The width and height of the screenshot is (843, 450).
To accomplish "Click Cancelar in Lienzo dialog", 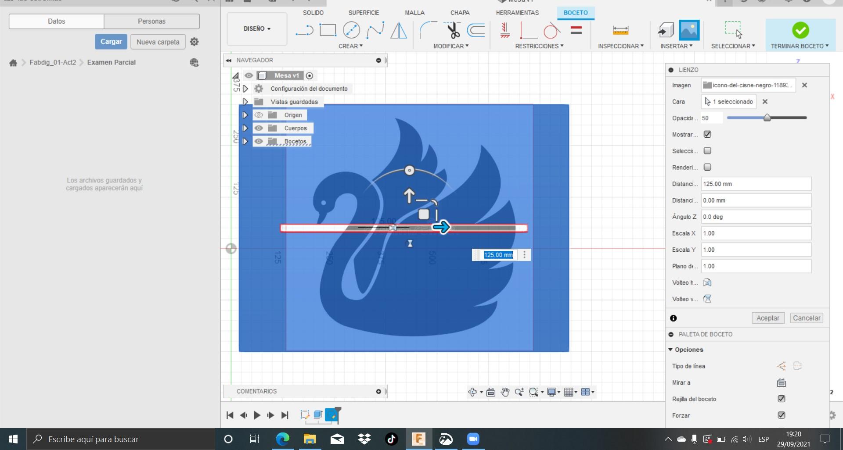I will tap(807, 318).
